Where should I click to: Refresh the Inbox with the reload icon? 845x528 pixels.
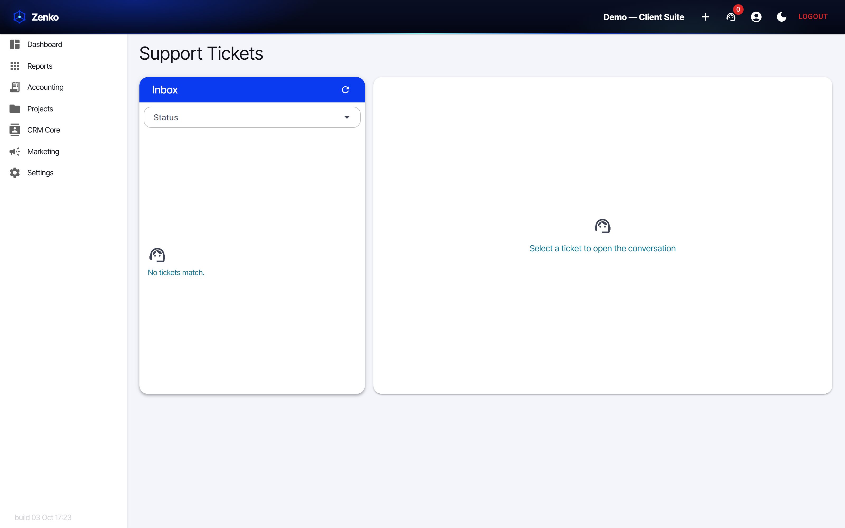pos(345,90)
